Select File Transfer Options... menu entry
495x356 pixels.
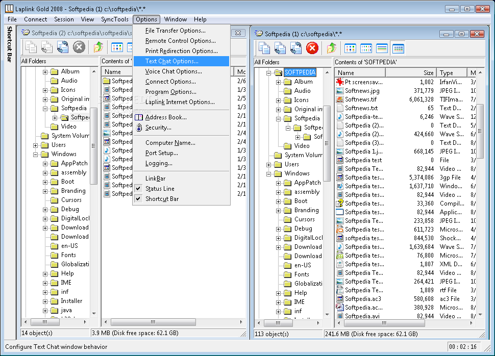click(x=182, y=31)
